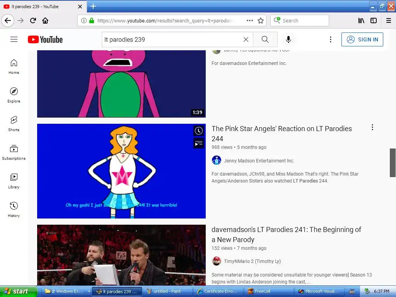Open the Library bookshelf icon in toolbar
Screen dimensions: 396x297
(x=361, y=20)
